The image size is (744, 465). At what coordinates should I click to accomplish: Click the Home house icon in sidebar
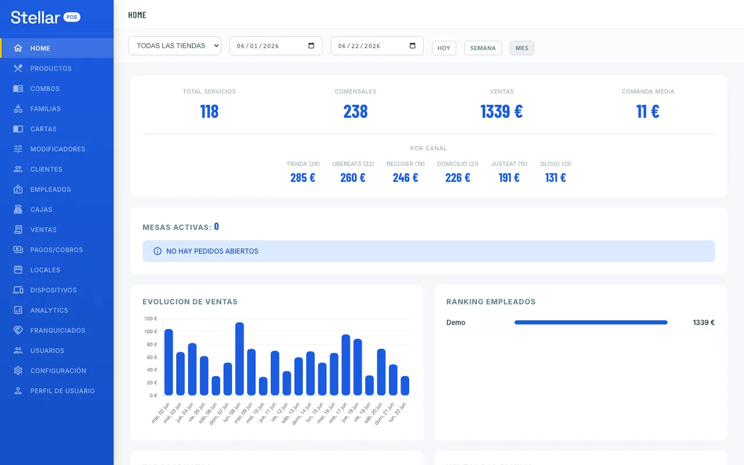click(18, 48)
